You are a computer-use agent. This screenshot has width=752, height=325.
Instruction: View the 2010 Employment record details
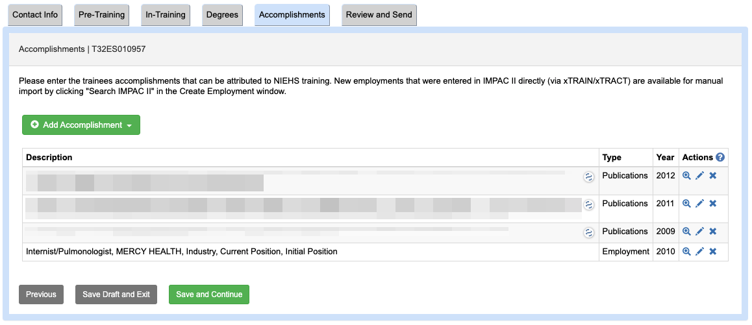pos(686,252)
